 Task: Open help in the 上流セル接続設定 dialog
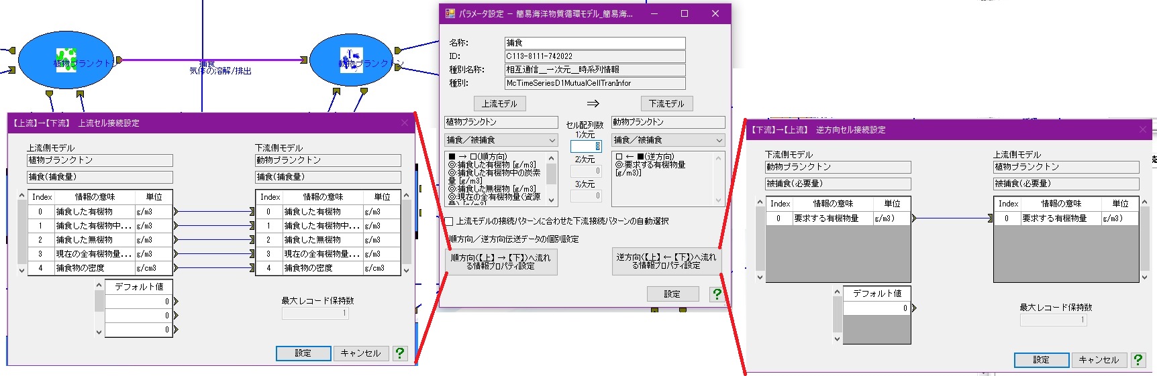400,353
